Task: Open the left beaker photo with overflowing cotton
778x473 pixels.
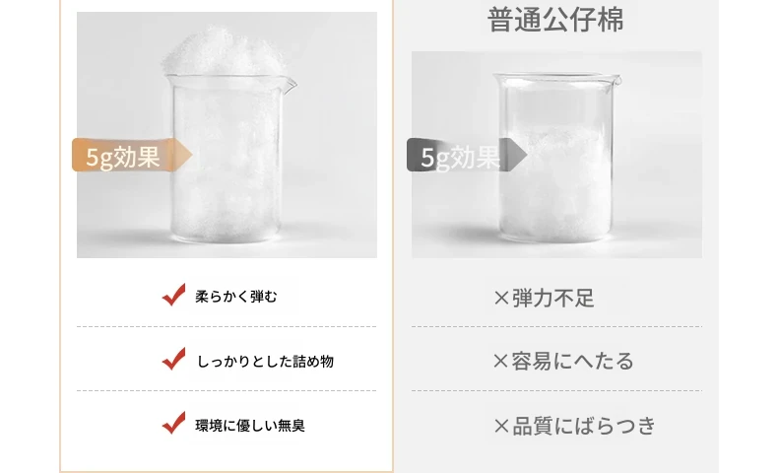Action: coord(227,135)
